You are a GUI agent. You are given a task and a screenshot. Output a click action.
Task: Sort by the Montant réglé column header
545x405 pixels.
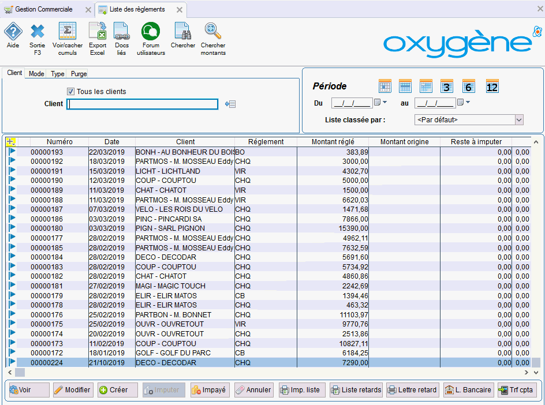pyautogui.click(x=333, y=142)
